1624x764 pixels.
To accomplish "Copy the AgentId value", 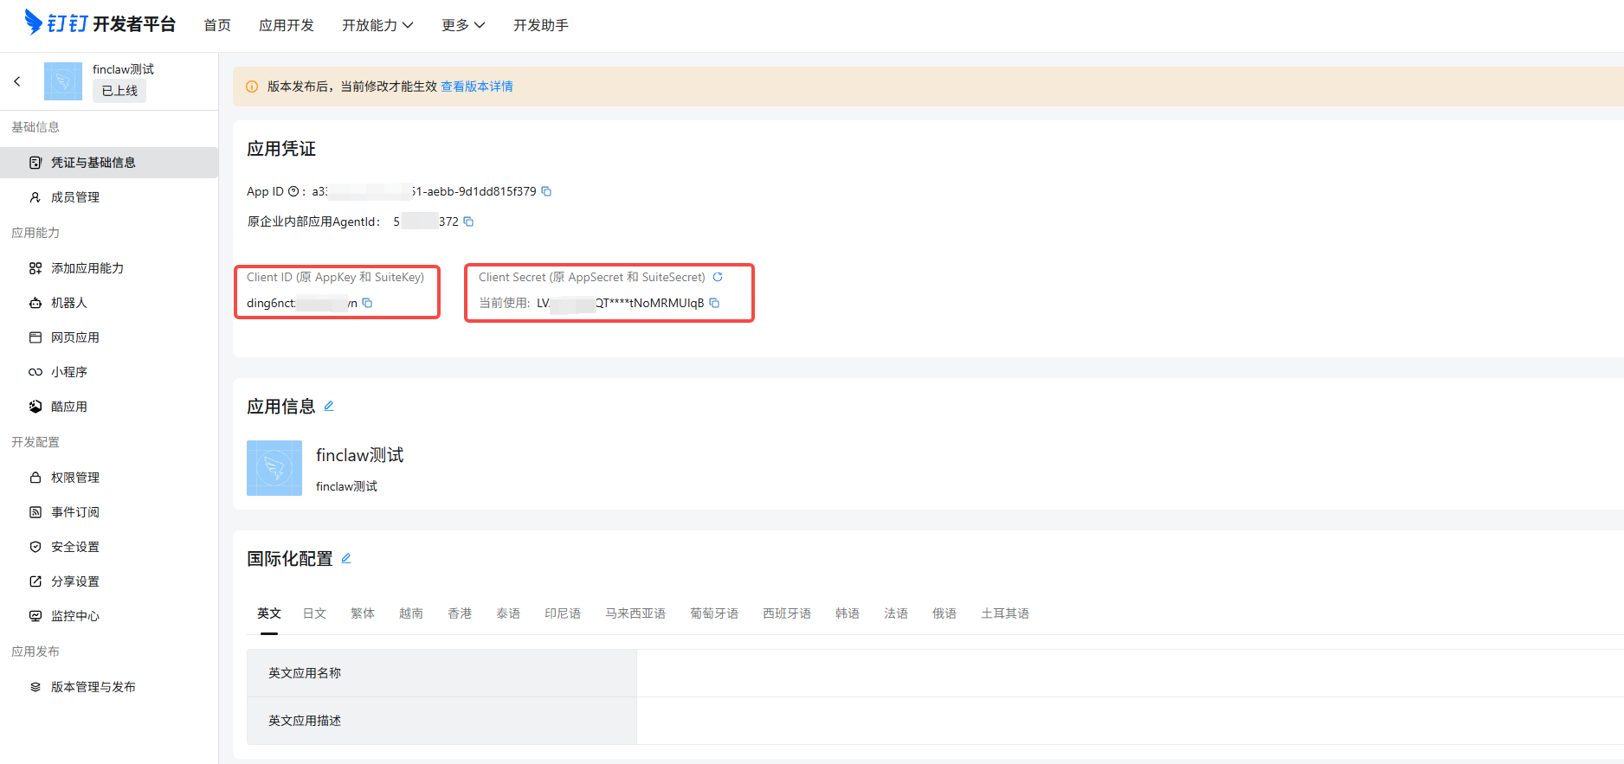I will coord(468,221).
